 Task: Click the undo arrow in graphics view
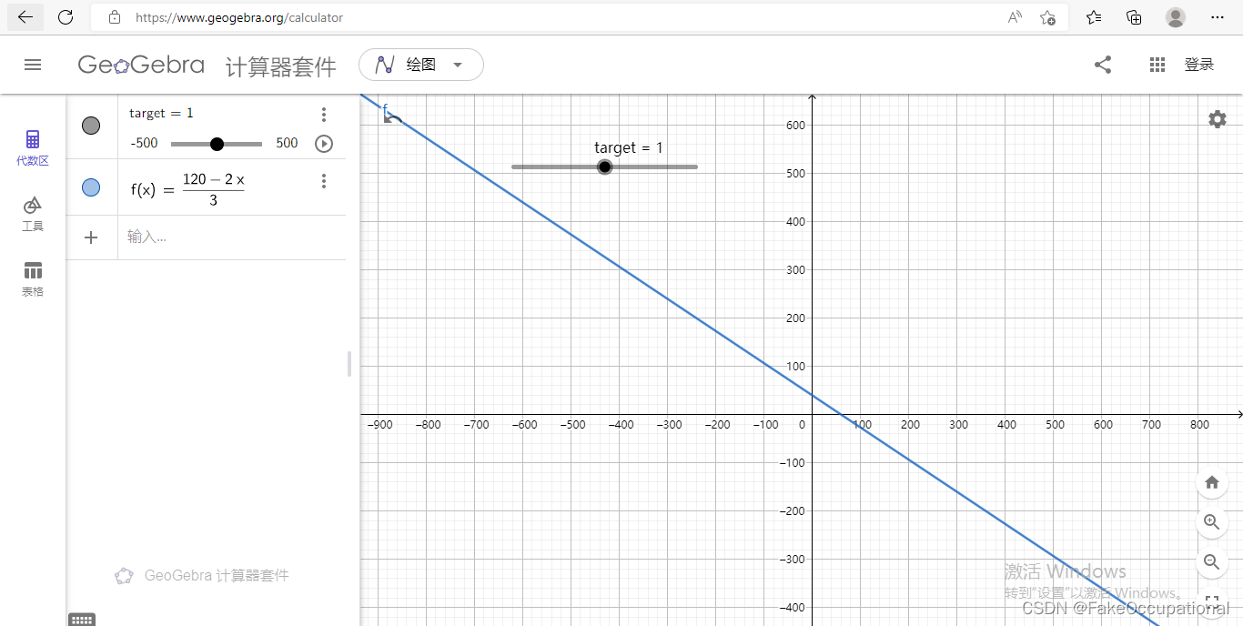[x=393, y=118]
